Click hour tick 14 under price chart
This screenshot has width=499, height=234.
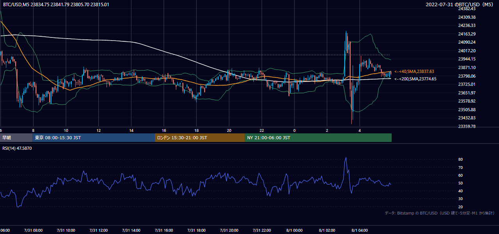(x=131, y=131)
